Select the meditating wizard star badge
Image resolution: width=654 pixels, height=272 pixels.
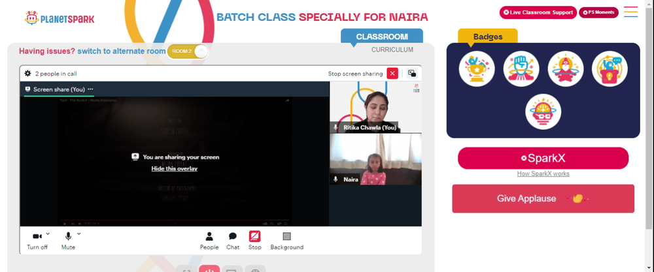click(x=566, y=69)
